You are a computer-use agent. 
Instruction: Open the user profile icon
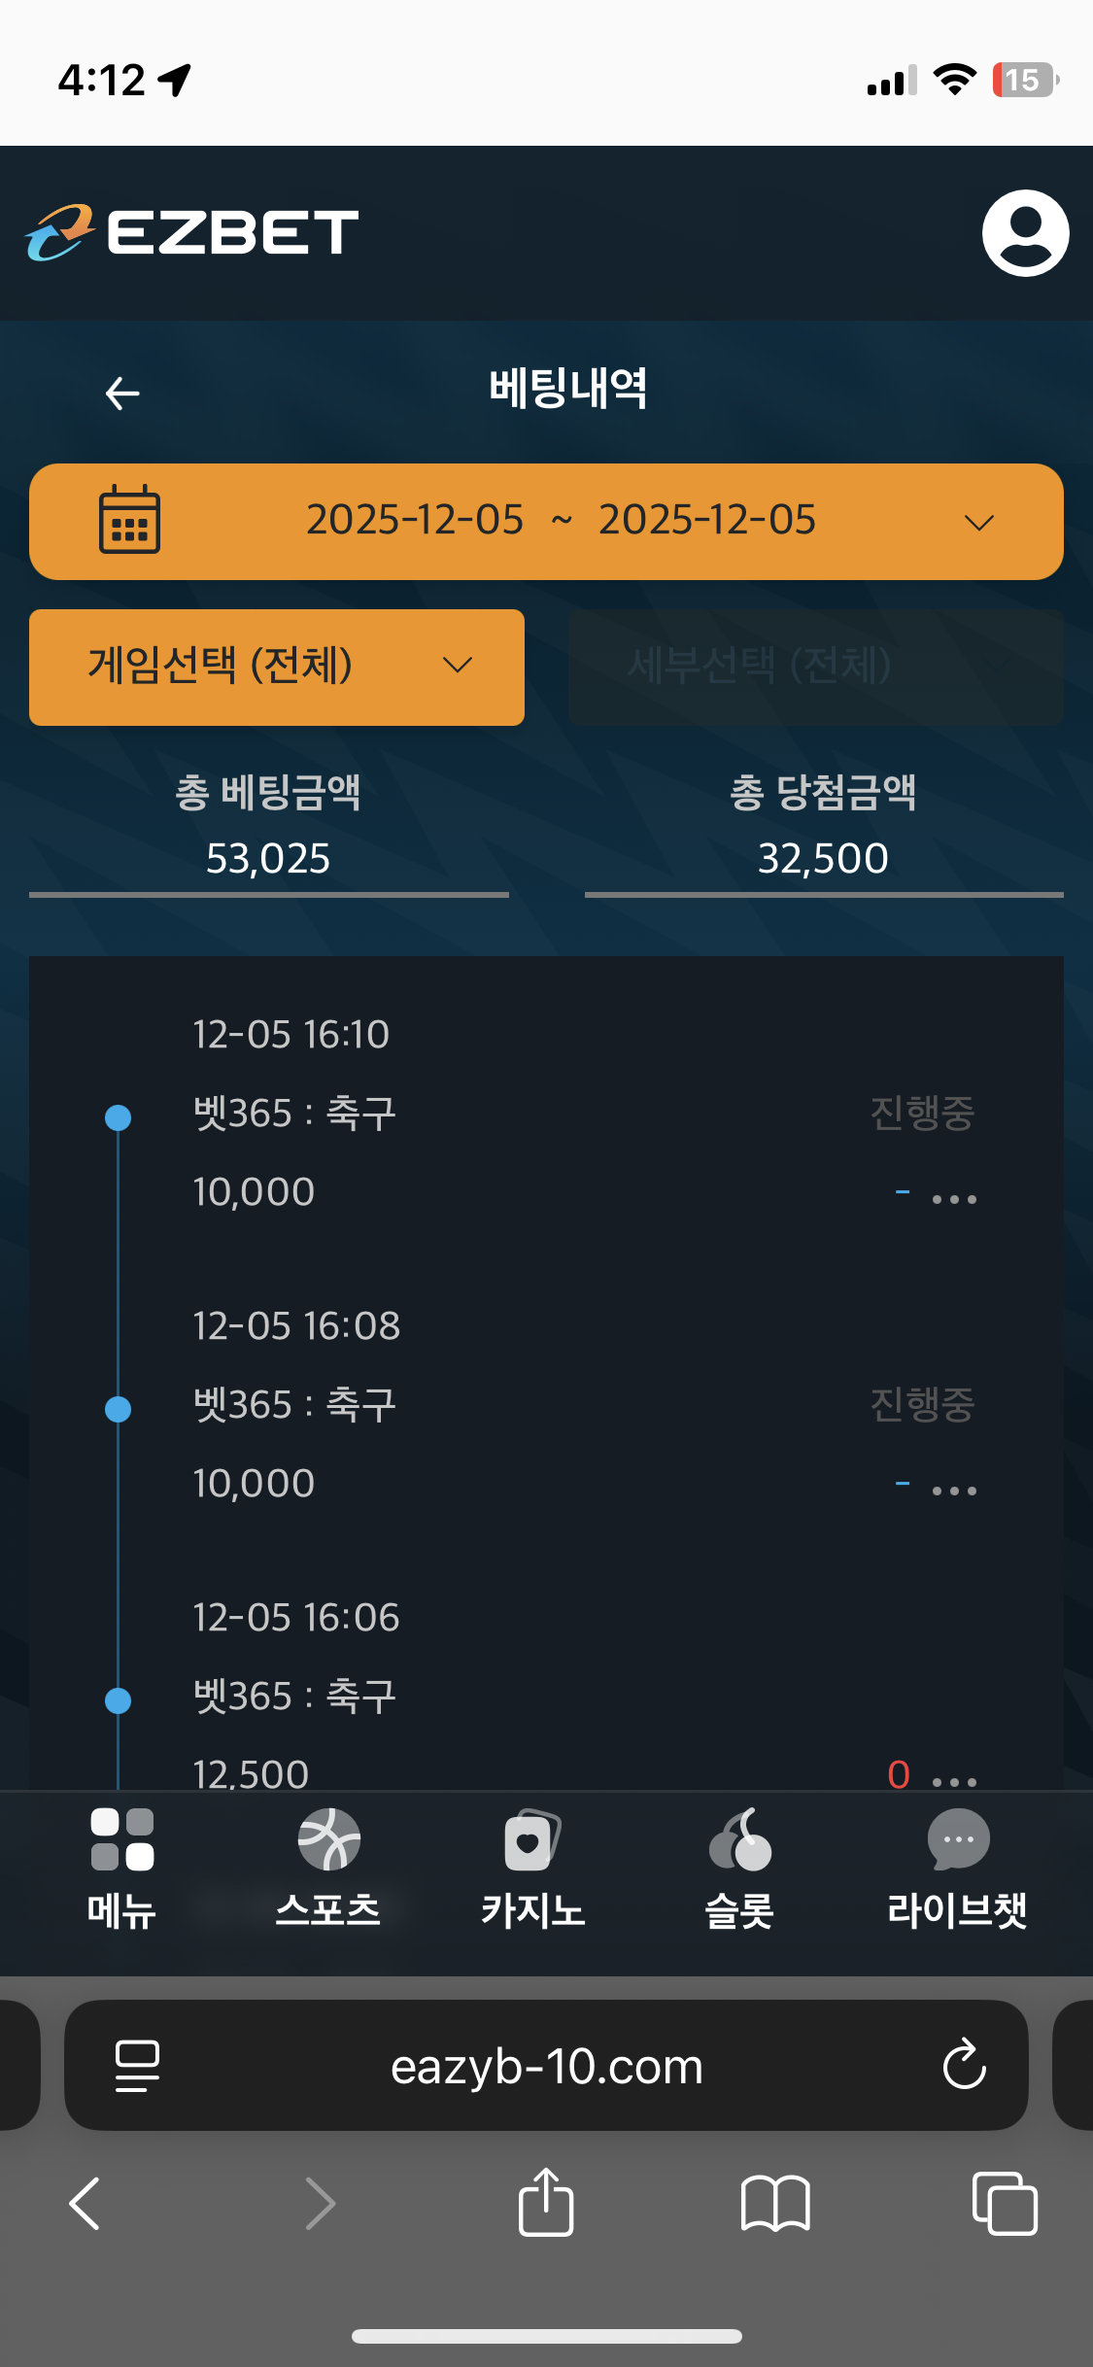coord(1025,233)
